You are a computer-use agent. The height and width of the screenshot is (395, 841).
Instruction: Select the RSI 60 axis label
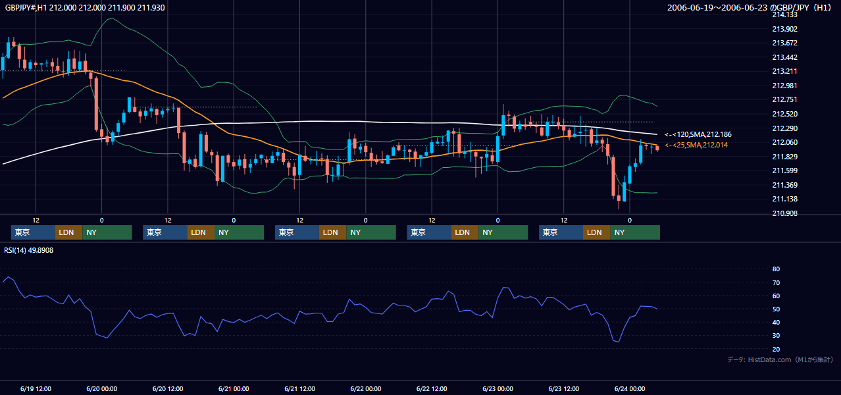(x=776, y=296)
